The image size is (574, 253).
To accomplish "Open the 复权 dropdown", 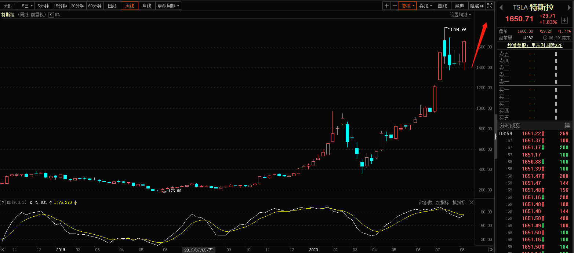I will (x=408, y=6).
